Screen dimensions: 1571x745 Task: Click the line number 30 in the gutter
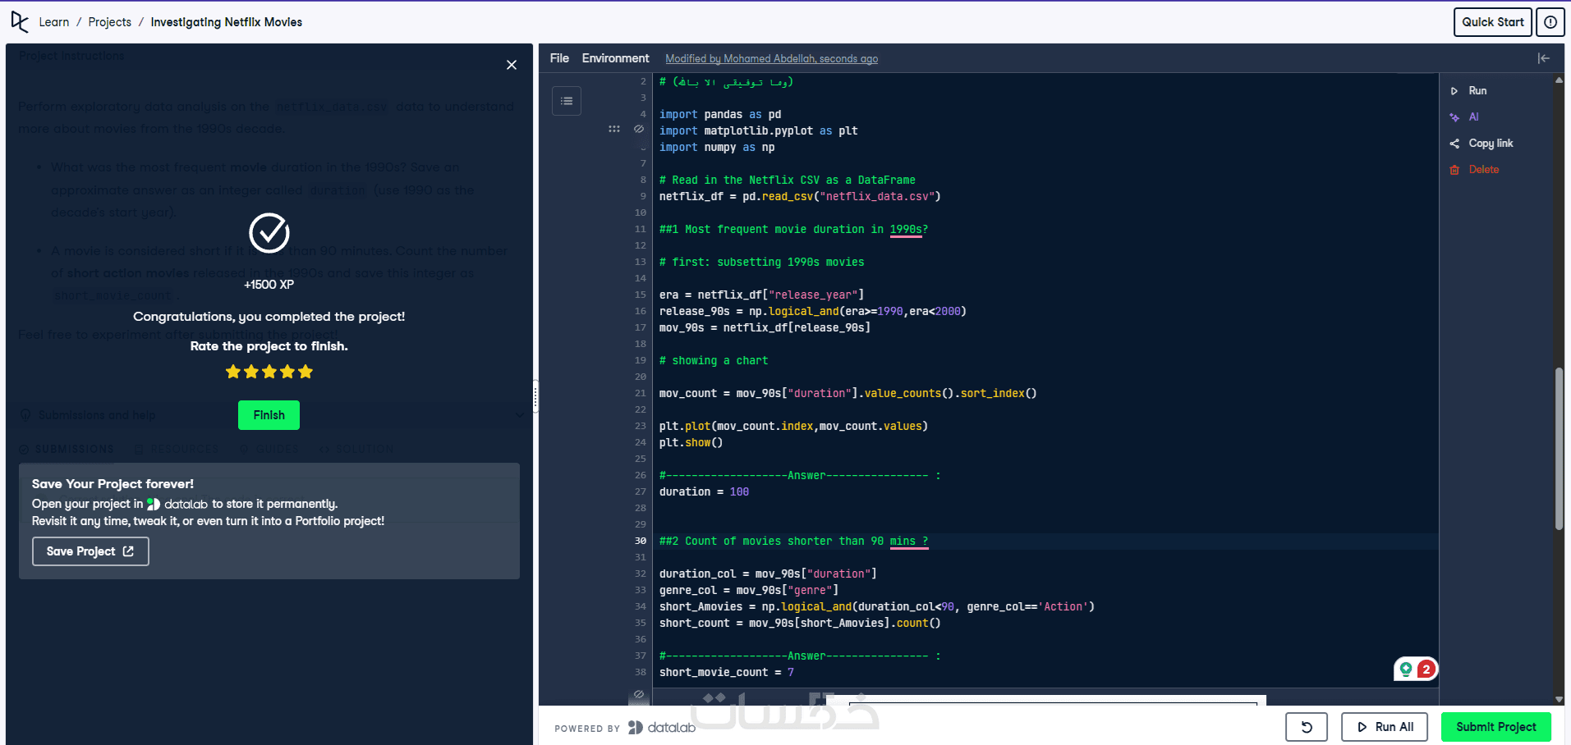pos(641,541)
